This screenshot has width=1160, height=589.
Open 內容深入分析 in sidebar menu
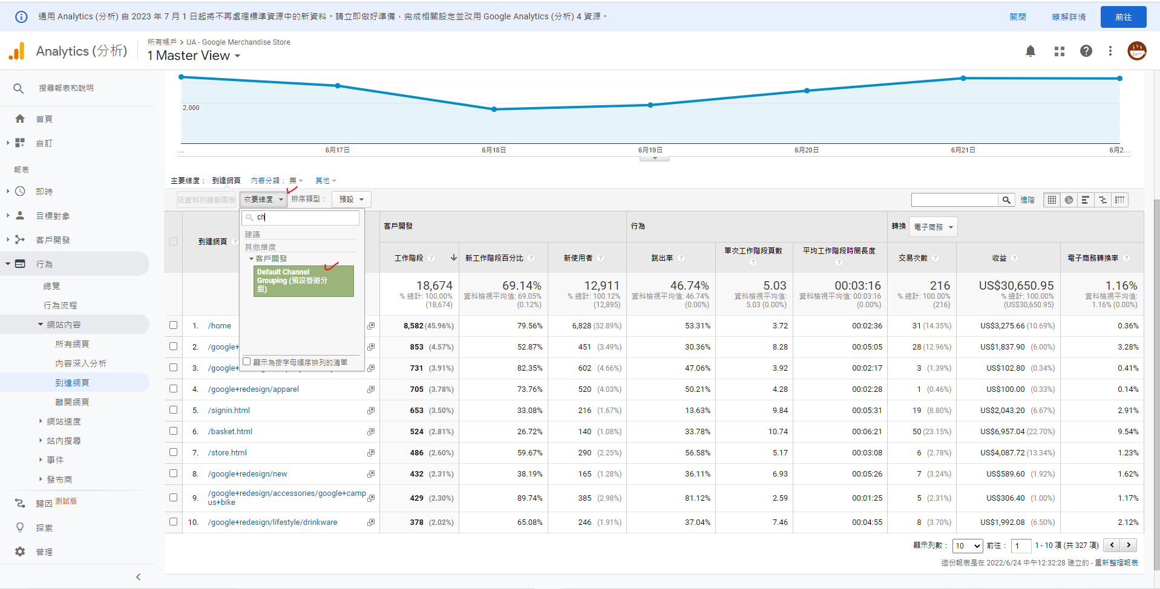tap(80, 363)
